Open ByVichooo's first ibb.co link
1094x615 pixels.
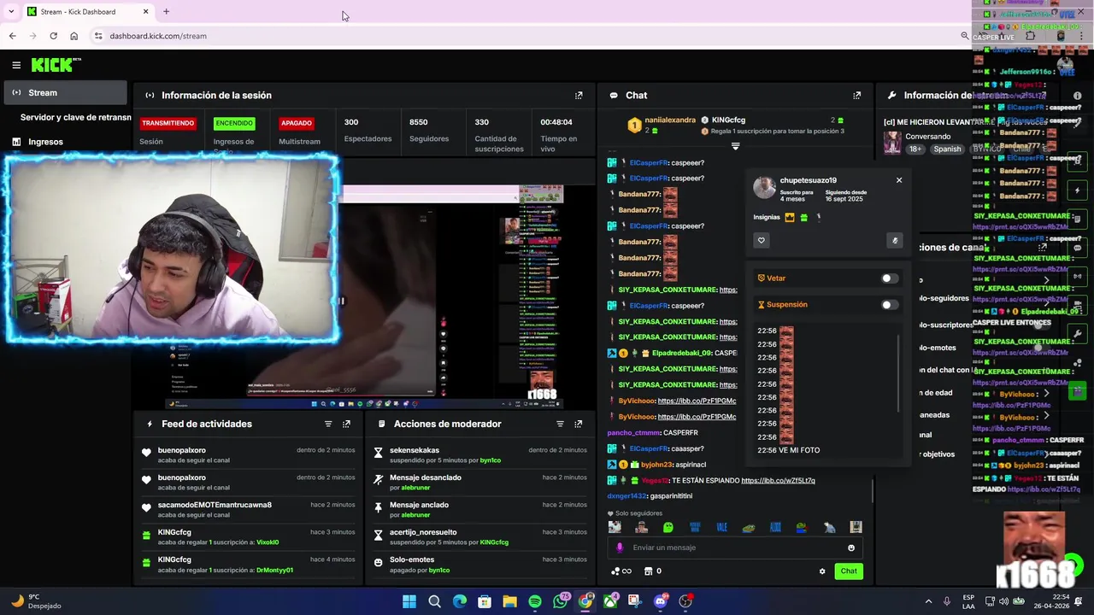pos(697,401)
